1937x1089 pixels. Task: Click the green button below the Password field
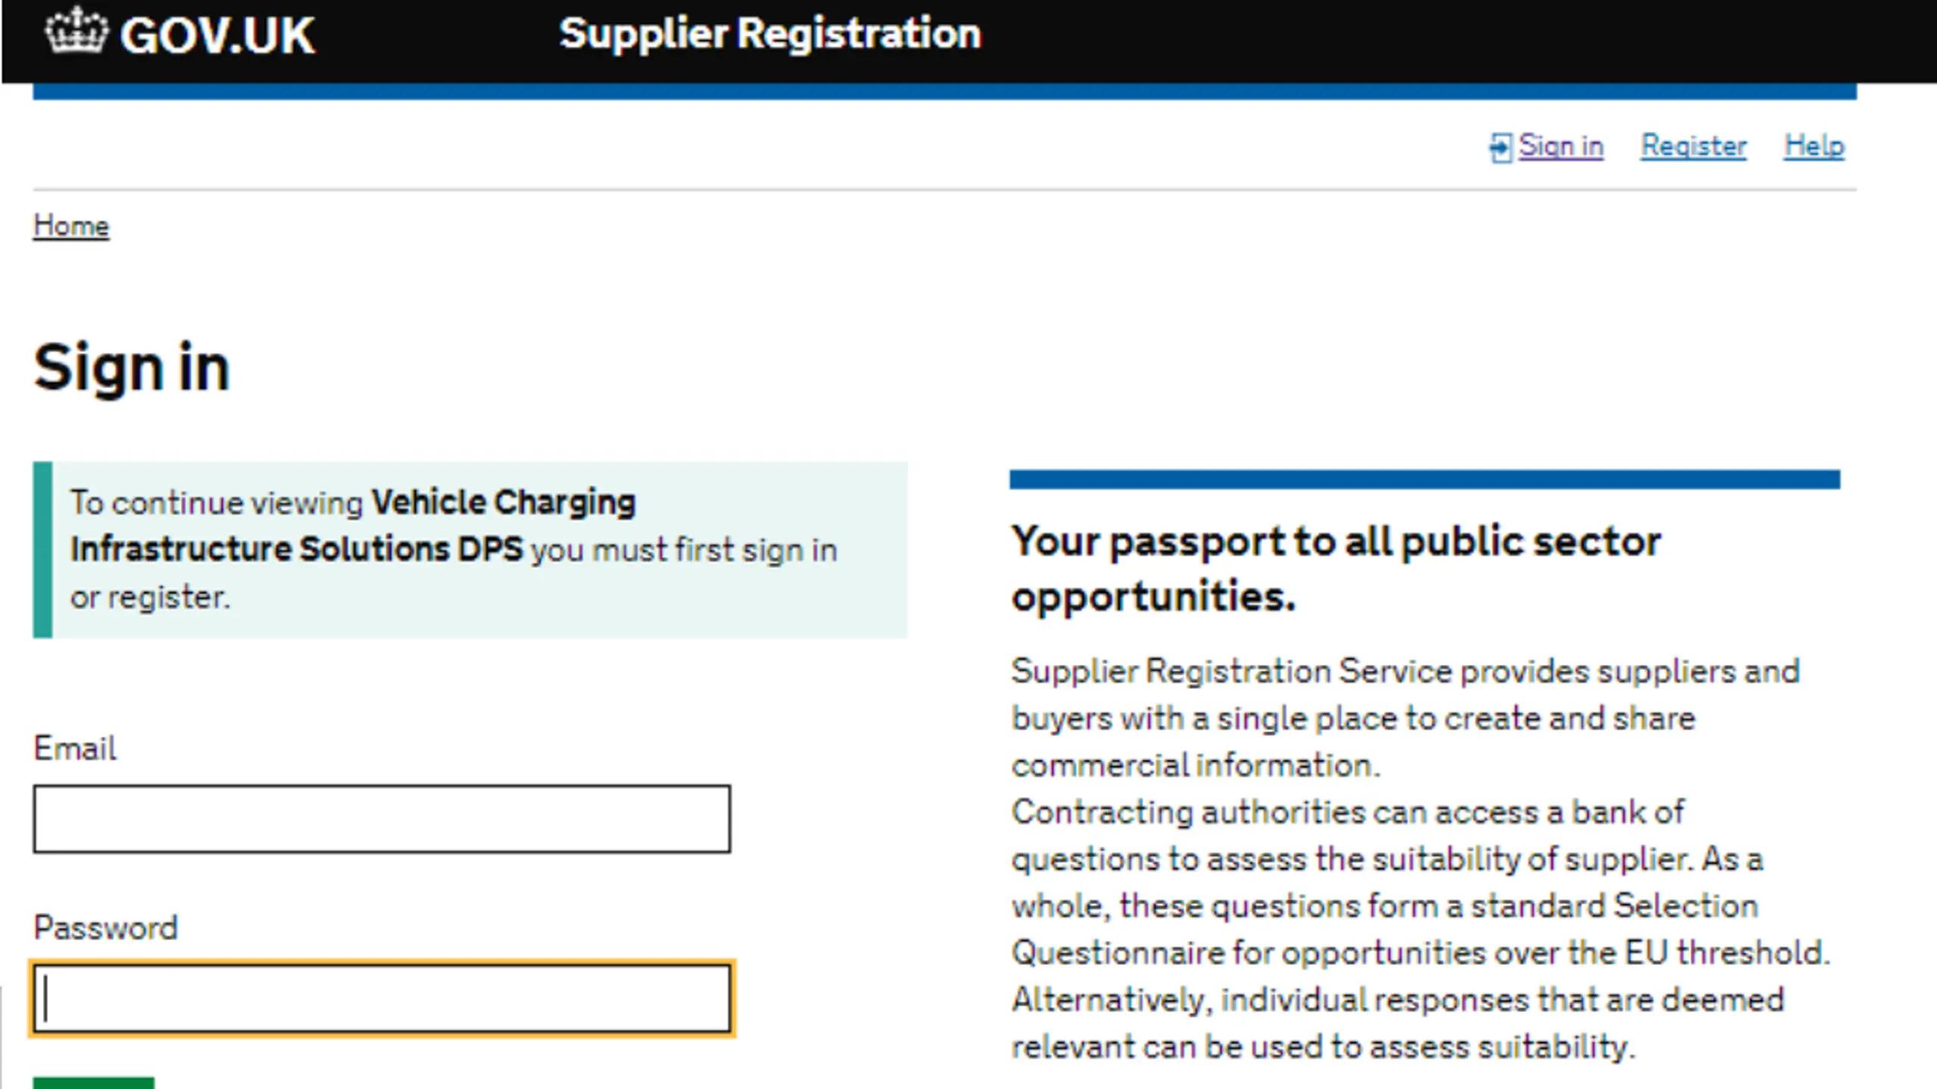click(94, 1083)
